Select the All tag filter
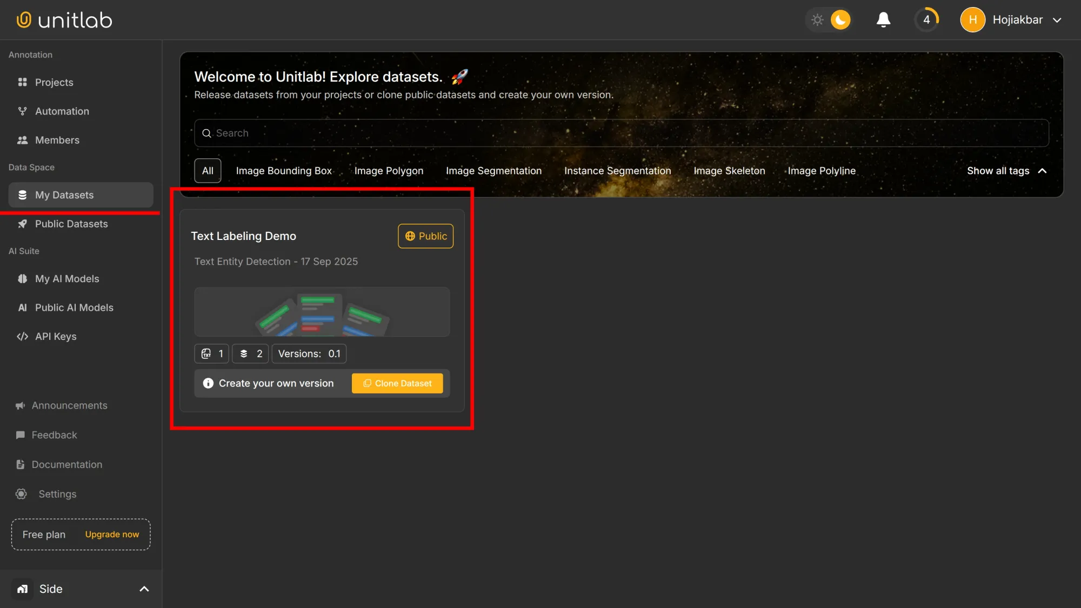Screen dimensions: 1081x608 tap(208, 171)
